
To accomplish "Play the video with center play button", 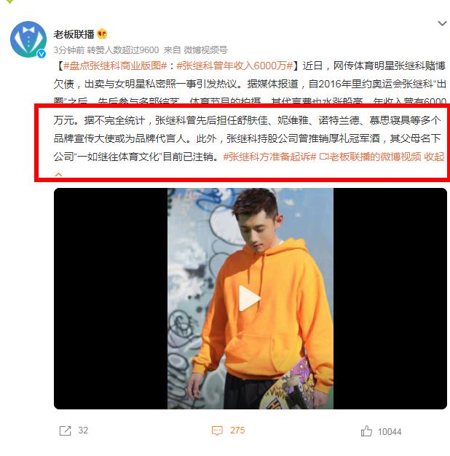I will tap(250, 299).
